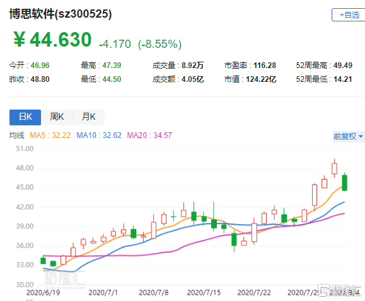The height and width of the screenshot is (301, 365).
Task: Click 52周最低 value 14.21
Action: [x=343, y=79]
